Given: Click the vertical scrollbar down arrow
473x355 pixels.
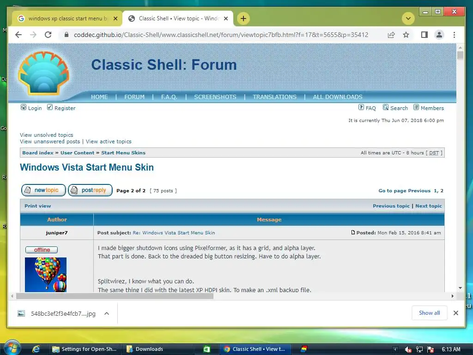Looking at the screenshot, I should click(x=460, y=288).
